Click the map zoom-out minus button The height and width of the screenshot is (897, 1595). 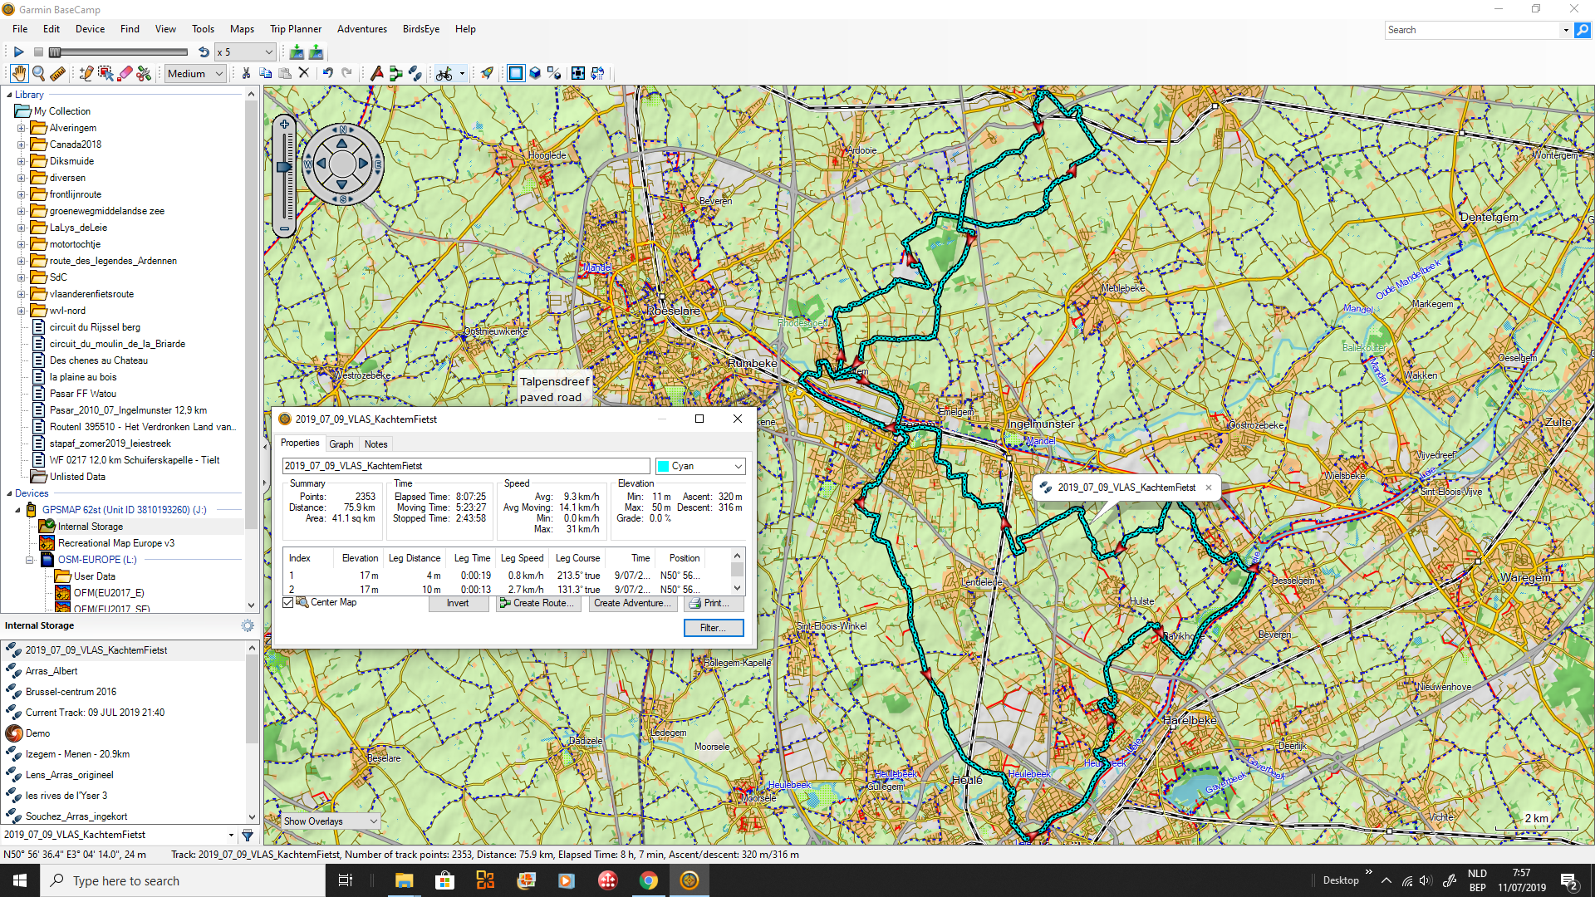(284, 228)
